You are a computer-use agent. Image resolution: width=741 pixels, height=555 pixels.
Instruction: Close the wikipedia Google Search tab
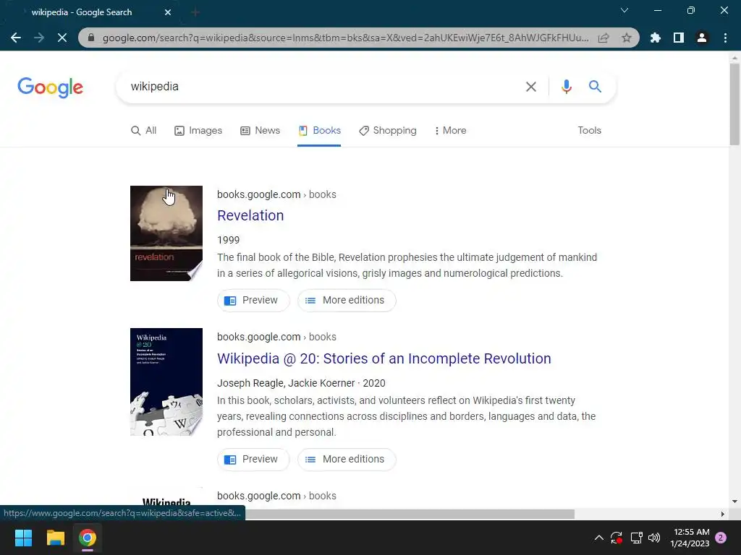(x=168, y=12)
